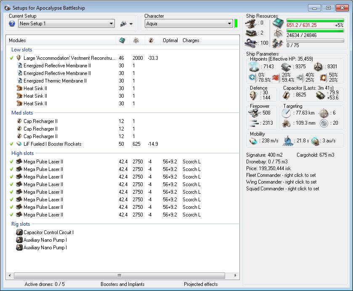Toggle the second Mega Pulse Laser II checkmark
353x291 pixels.
tap(11, 169)
